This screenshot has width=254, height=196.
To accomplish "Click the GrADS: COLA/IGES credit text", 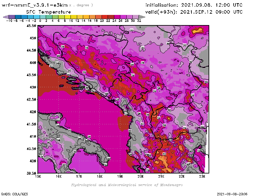I will [11, 193].
